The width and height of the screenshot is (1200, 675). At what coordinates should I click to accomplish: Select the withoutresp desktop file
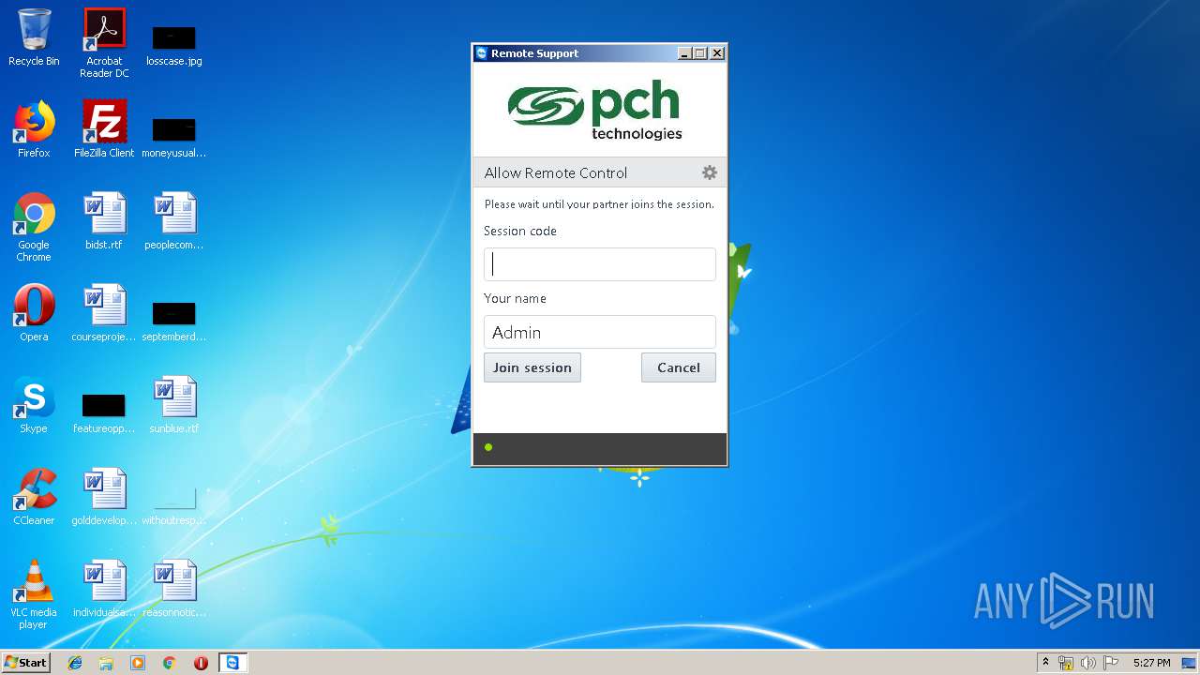(174, 504)
